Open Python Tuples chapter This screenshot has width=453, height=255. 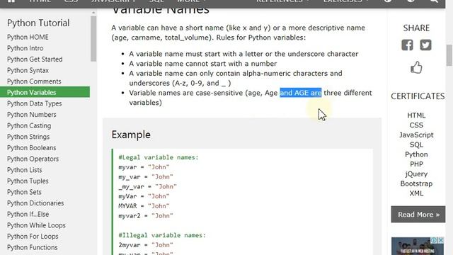28,181
